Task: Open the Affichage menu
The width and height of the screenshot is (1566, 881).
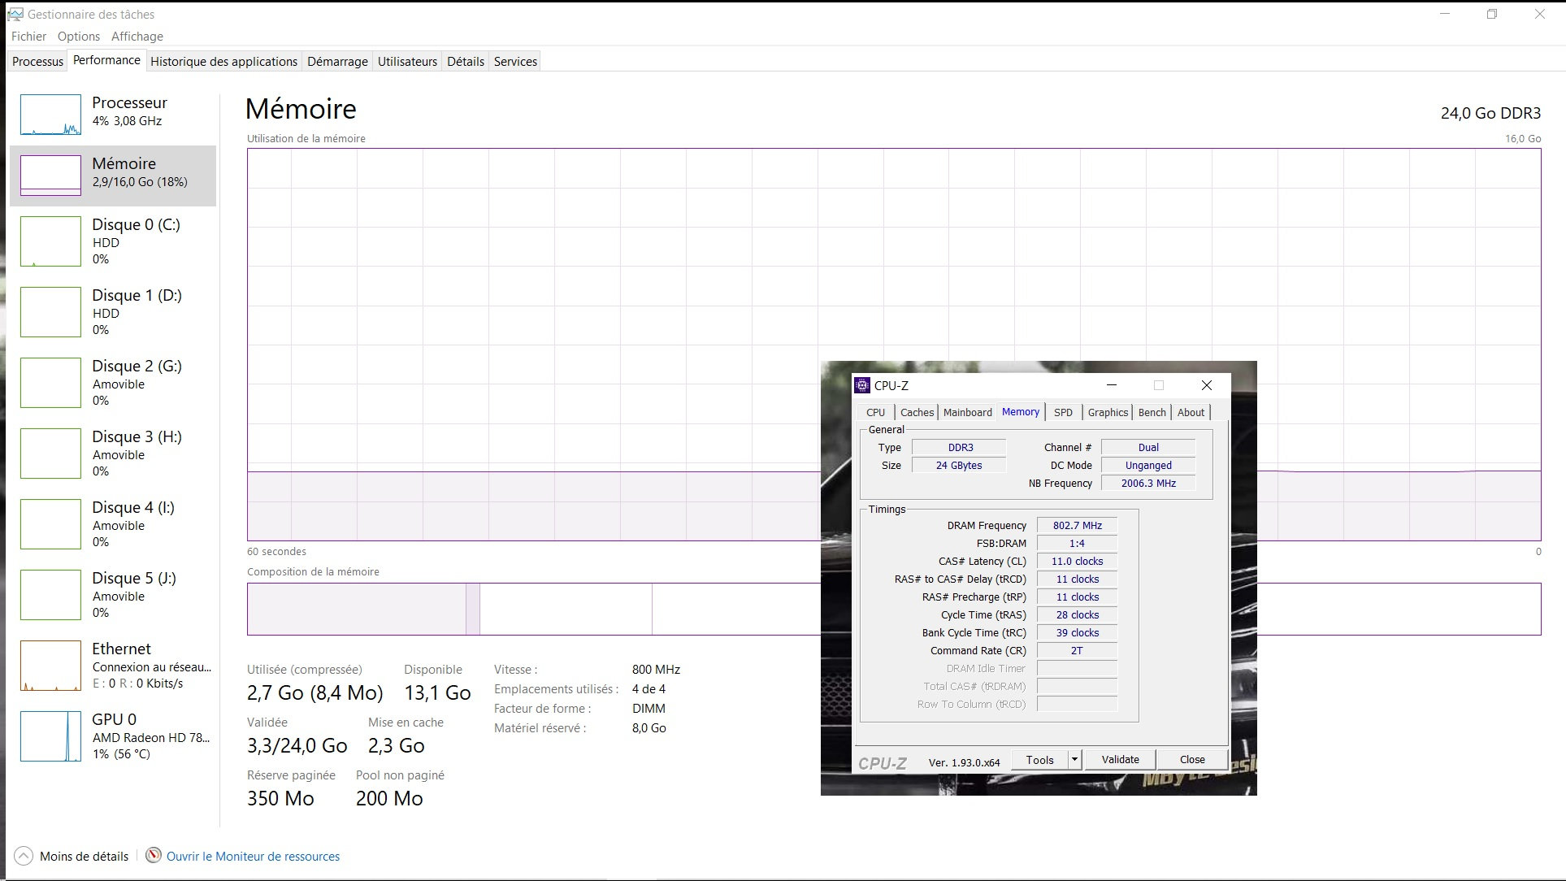Action: click(x=137, y=37)
